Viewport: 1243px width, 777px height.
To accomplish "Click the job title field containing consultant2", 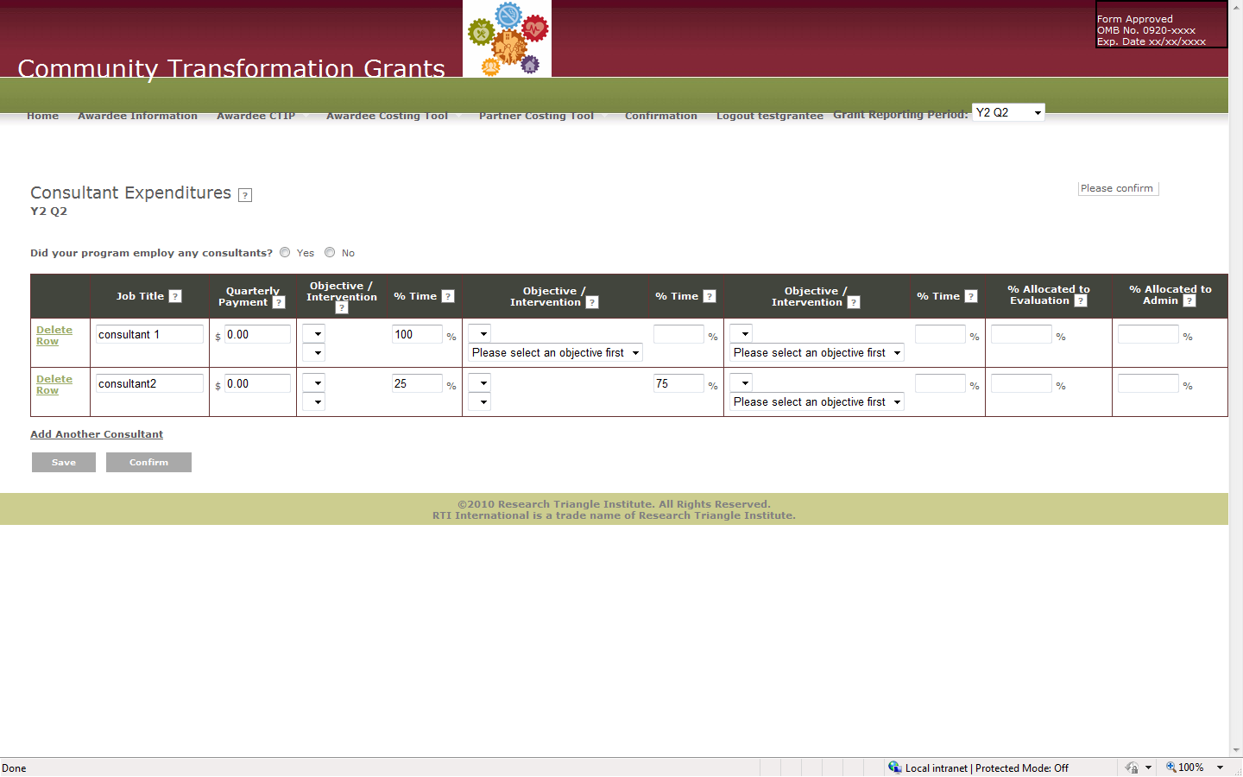I will point(149,383).
